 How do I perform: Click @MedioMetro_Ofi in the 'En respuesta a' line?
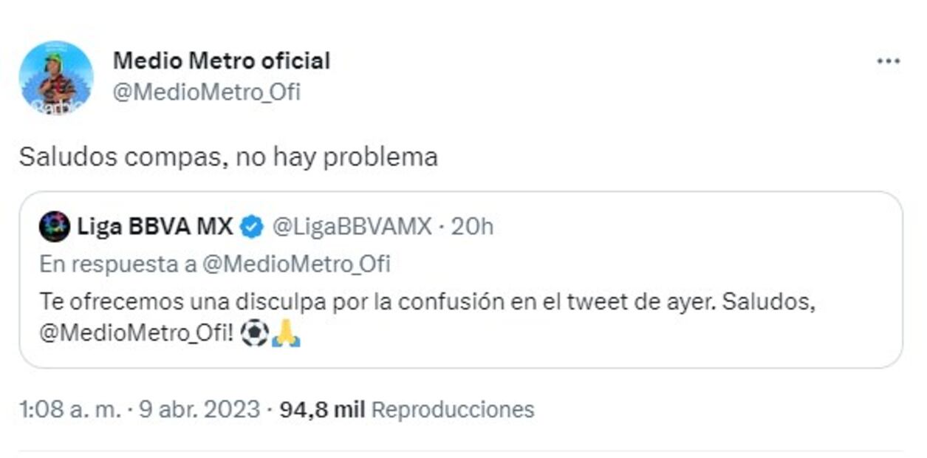pos(295,264)
